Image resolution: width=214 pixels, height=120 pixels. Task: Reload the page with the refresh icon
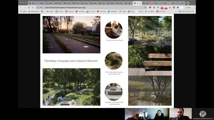click(29, 8)
